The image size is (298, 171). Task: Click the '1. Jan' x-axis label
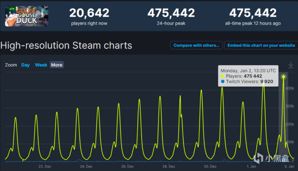(x=251, y=166)
